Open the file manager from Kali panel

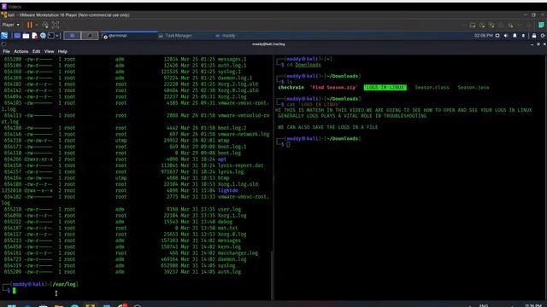click(x=26, y=36)
